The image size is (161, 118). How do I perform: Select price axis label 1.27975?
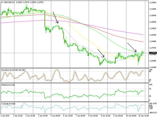(x=153, y=48)
